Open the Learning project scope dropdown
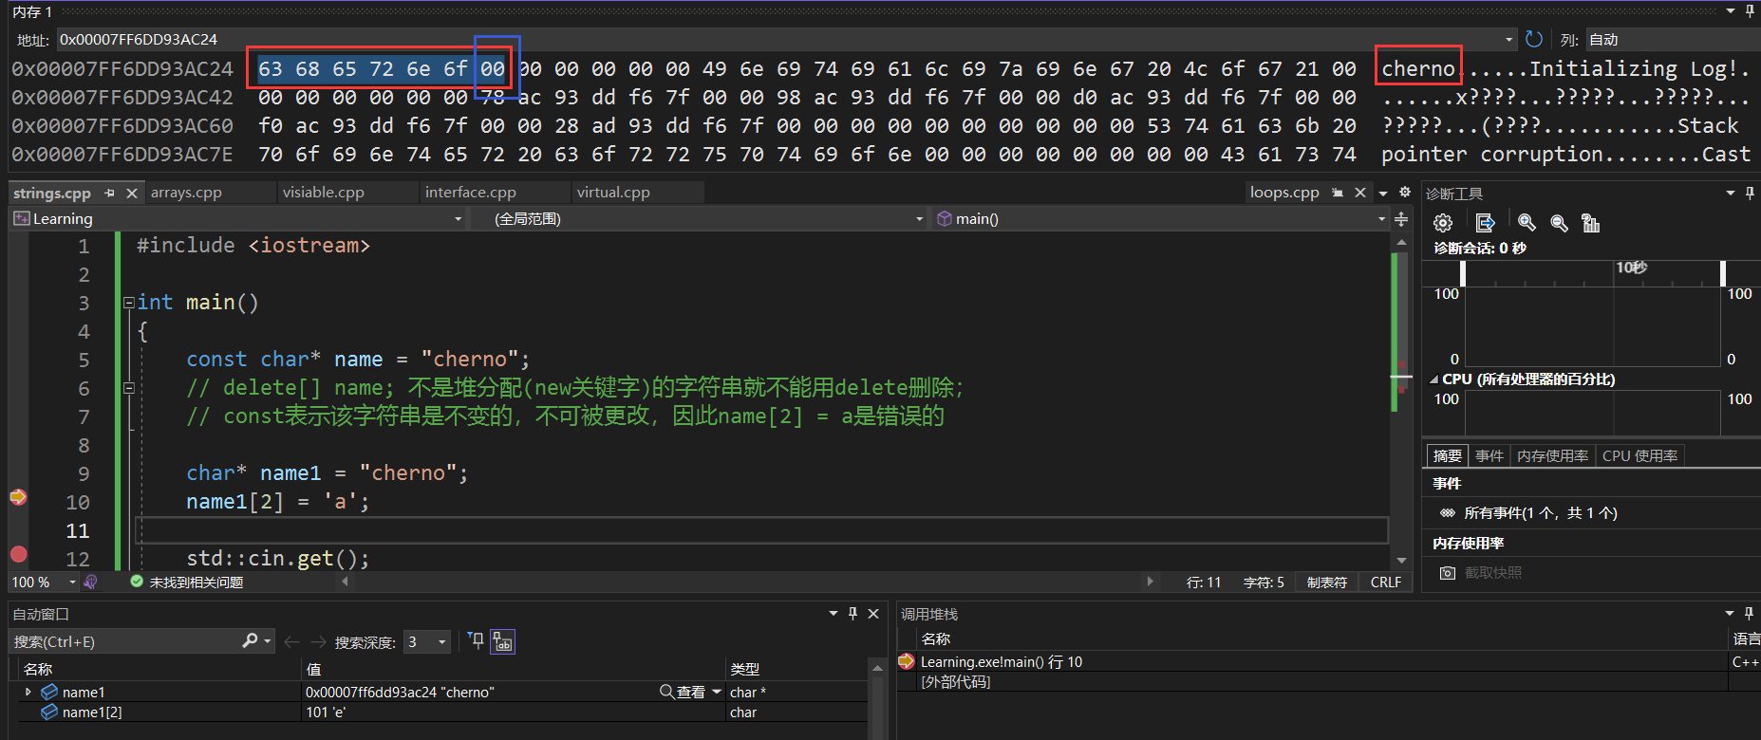This screenshot has height=740, width=1761. click(x=458, y=219)
